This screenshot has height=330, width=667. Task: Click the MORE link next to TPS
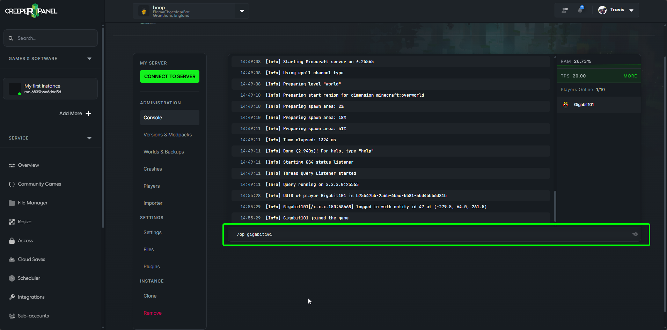[x=631, y=76]
